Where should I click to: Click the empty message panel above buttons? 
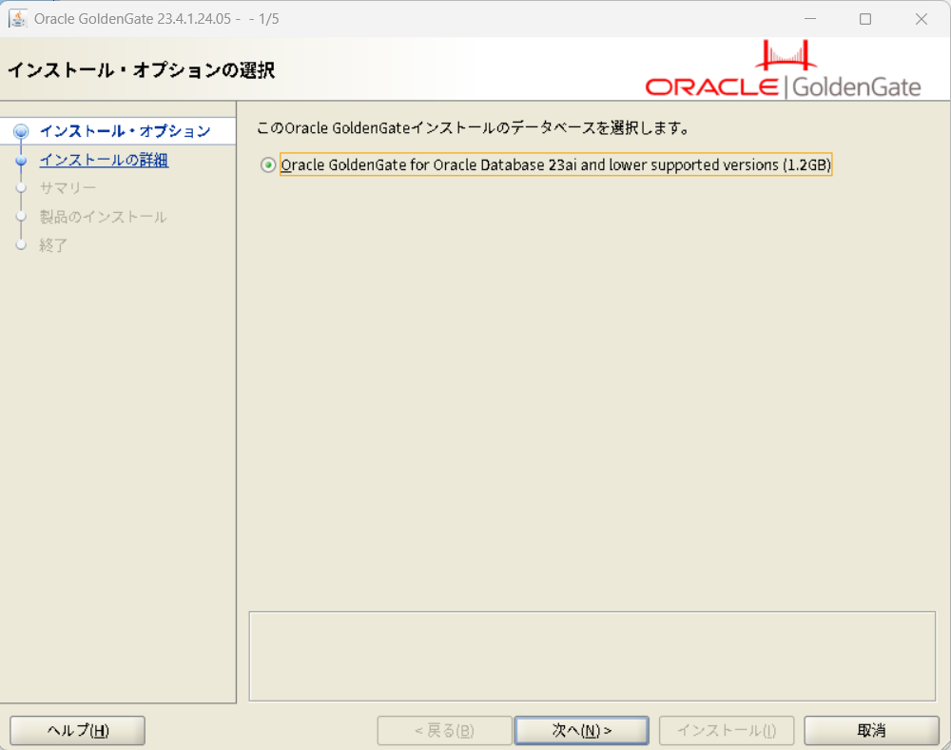[x=591, y=655]
